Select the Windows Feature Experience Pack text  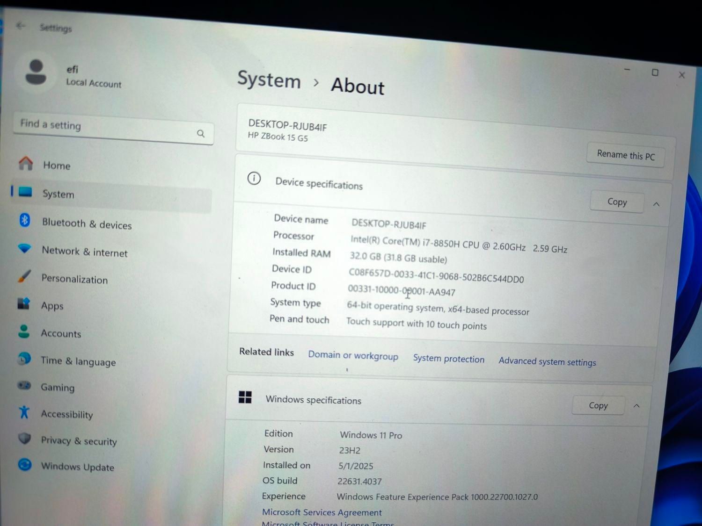(437, 497)
